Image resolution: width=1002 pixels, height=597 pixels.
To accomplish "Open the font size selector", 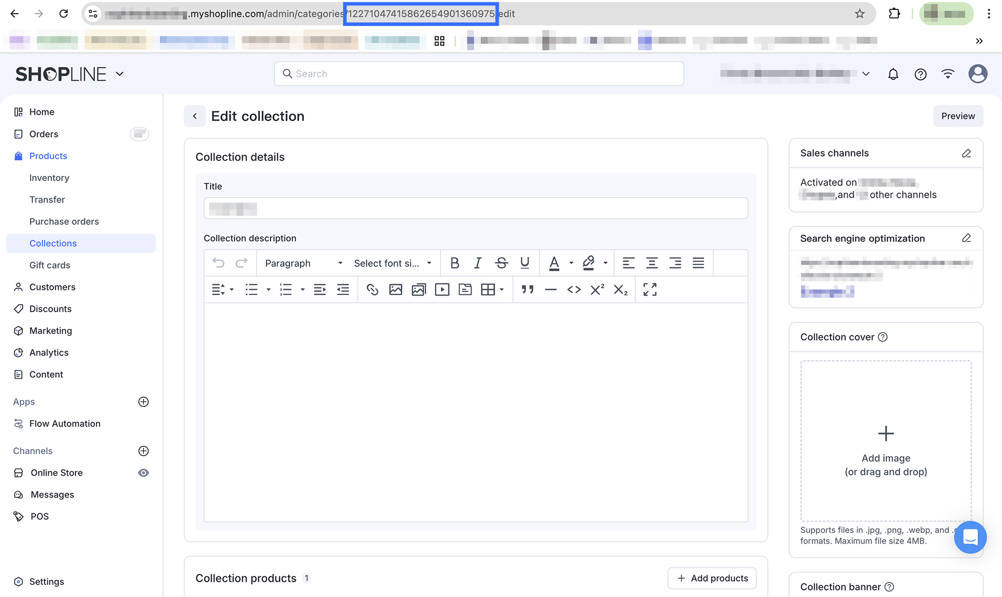I will click(392, 263).
